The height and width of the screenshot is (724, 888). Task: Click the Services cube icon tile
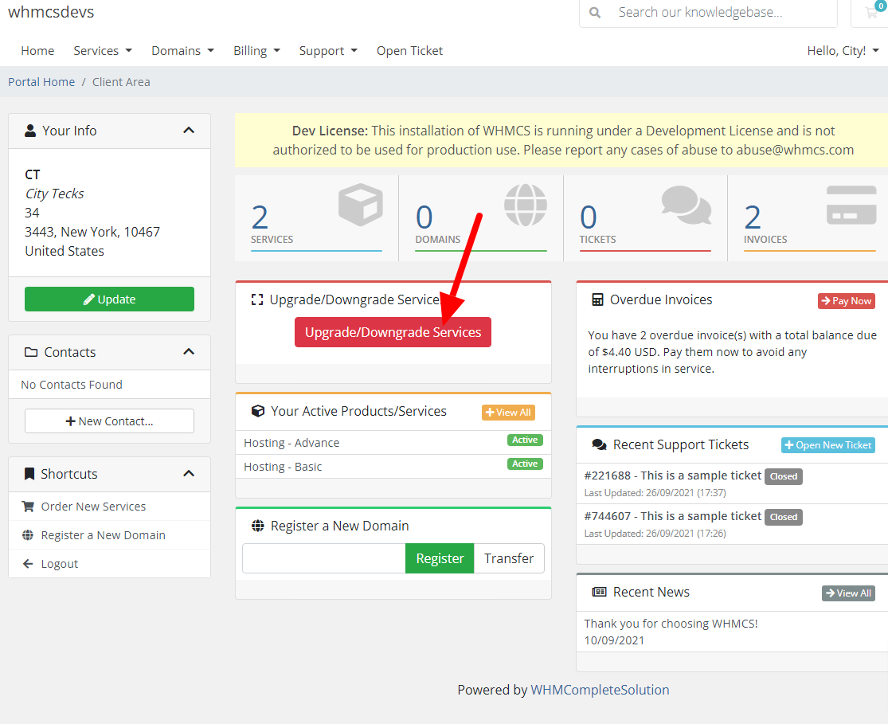click(x=361, y=205)
